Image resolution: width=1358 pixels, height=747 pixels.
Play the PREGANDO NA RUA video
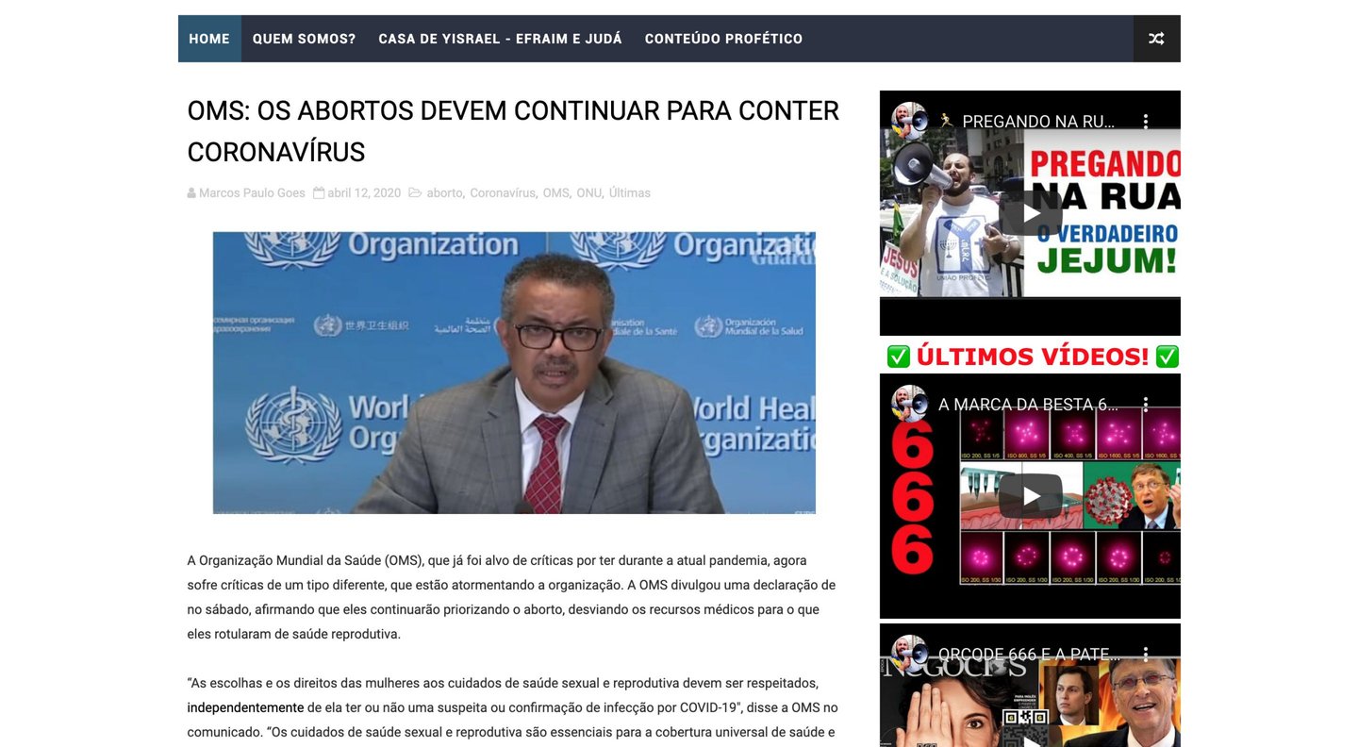tap(1030, 213)
